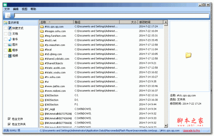Click the 类别: 文件夹 details line
The height and width of the screenshot is (136, 214).
178,99
